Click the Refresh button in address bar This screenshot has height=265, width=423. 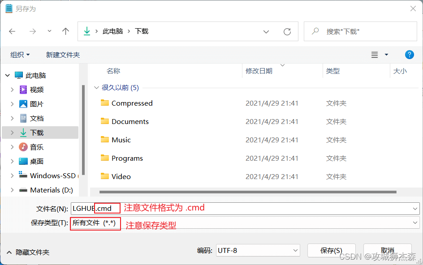point(287,32)
